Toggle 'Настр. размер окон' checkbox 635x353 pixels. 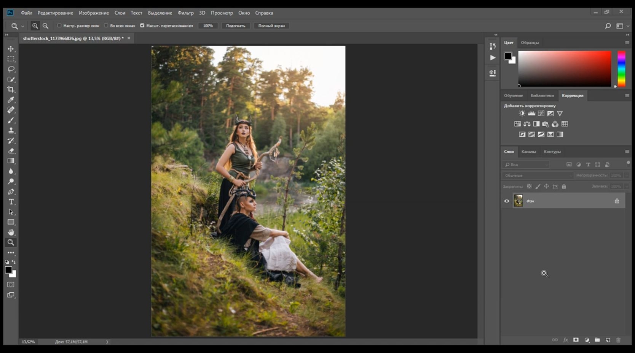[x=59, y=25]
